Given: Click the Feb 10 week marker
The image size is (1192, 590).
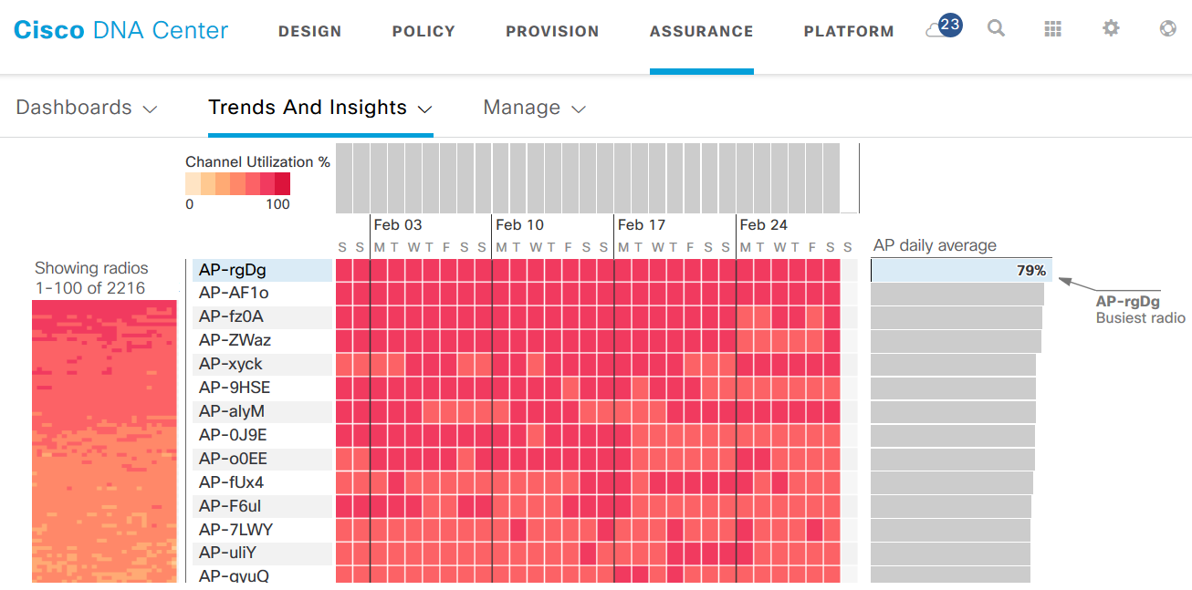Looking at the screenshot, I should point(519,224).
